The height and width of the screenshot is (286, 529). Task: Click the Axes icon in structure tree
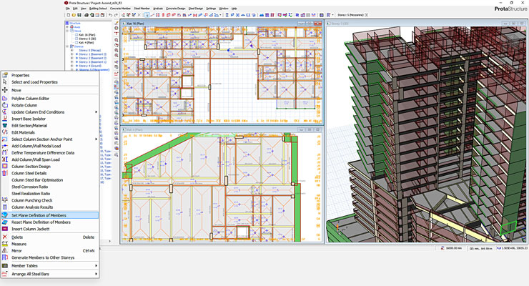[x=72, y=27]
